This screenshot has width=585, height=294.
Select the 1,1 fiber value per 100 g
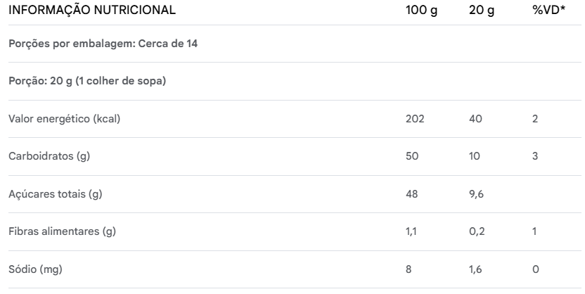point(411,231)
